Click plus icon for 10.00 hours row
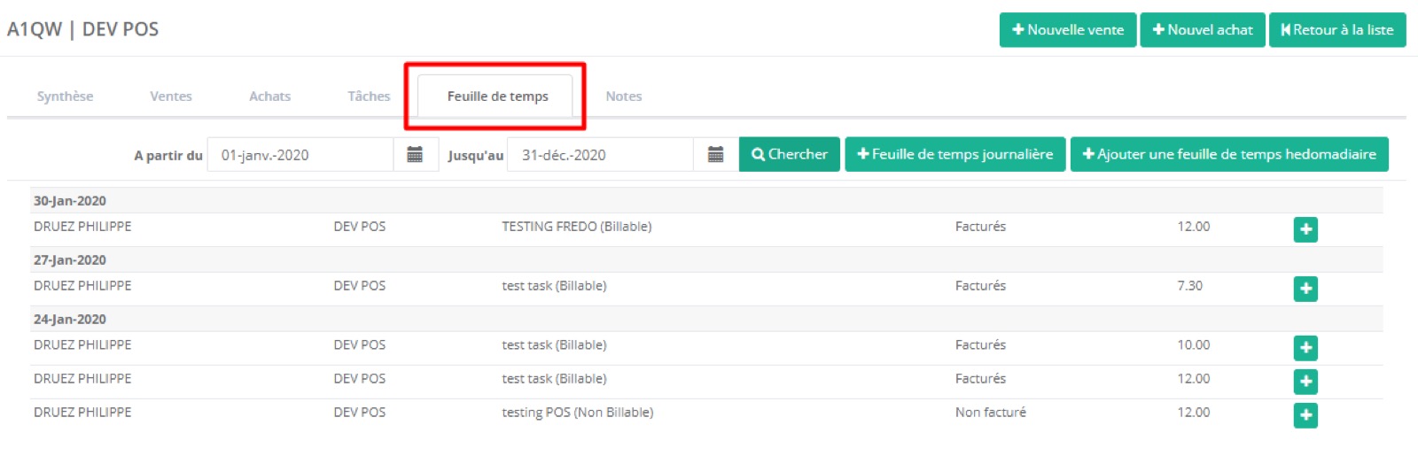This screenshot has width=1418, height=456. (1305, 348)
